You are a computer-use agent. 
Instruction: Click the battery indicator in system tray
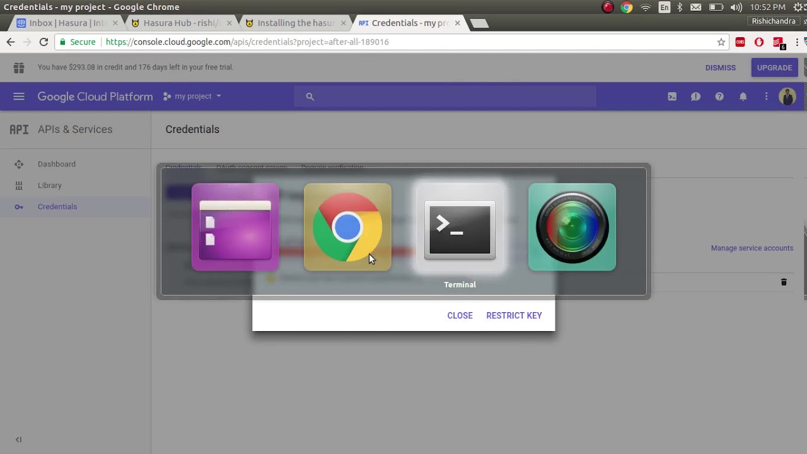tap(716, 7)
